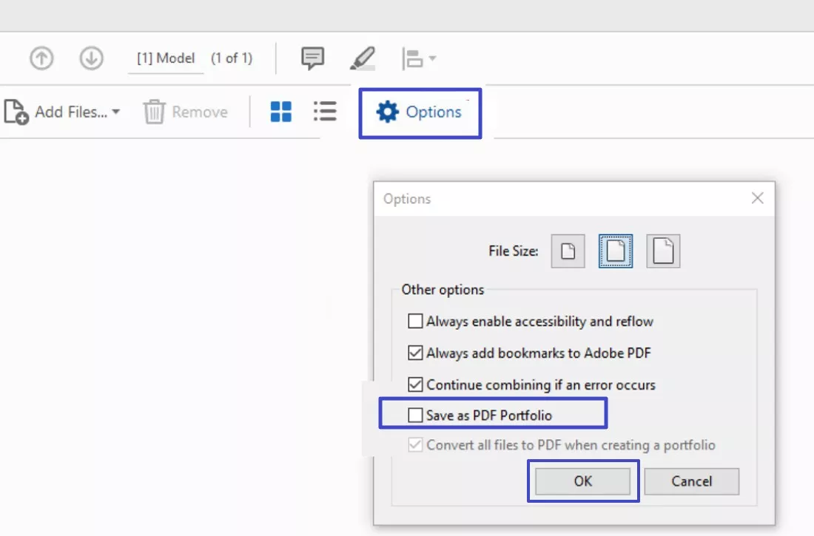
Task: Click the downward navigation arrow
Action: 91,58
